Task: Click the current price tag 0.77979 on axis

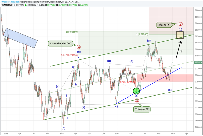Action: (198, 62)
